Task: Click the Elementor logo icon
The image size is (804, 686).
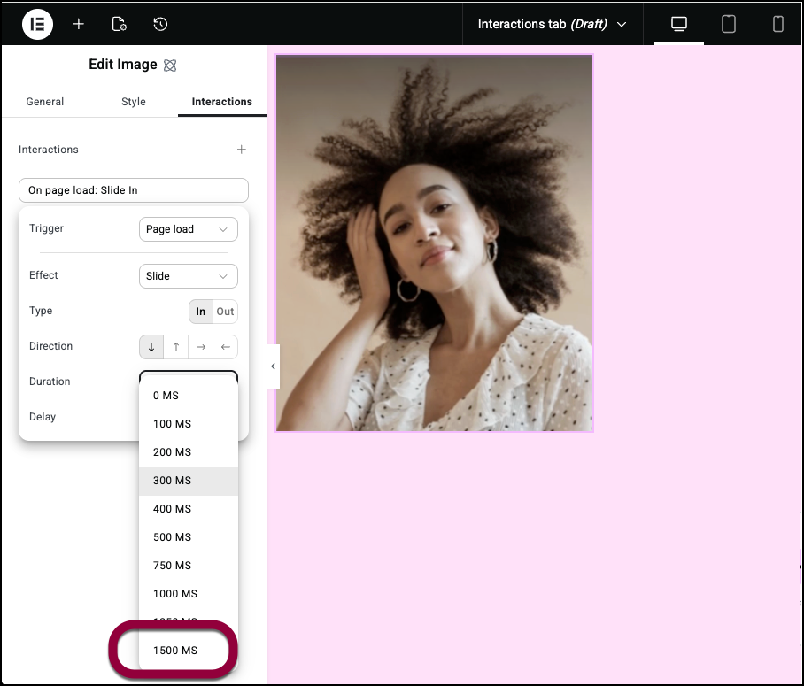Action: pos(37,24)
